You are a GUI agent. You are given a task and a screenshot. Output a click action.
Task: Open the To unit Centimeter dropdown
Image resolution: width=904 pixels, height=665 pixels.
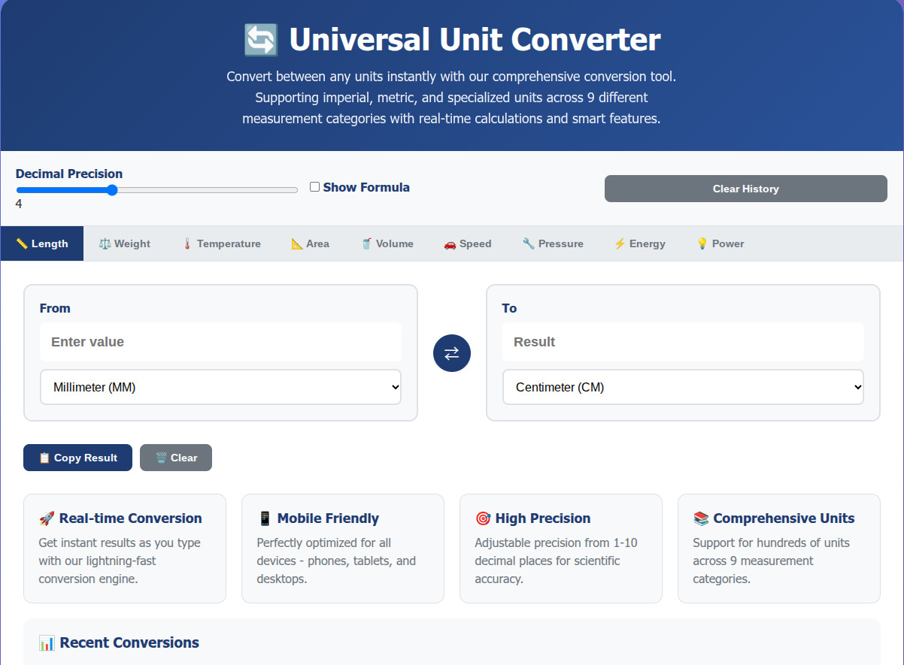coord(683,387)
